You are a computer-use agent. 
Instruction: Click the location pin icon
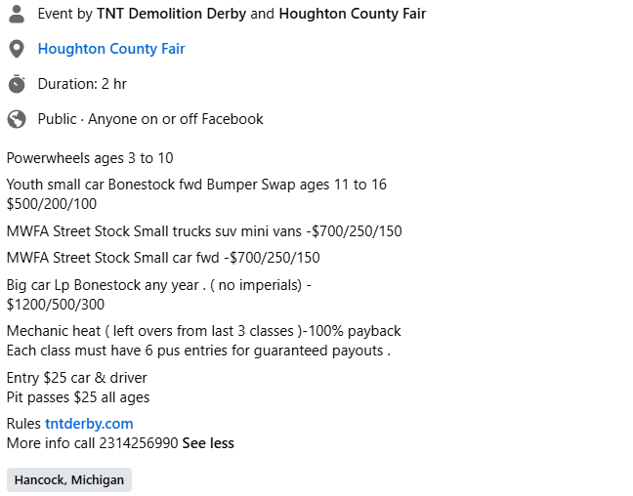(17, 49)
